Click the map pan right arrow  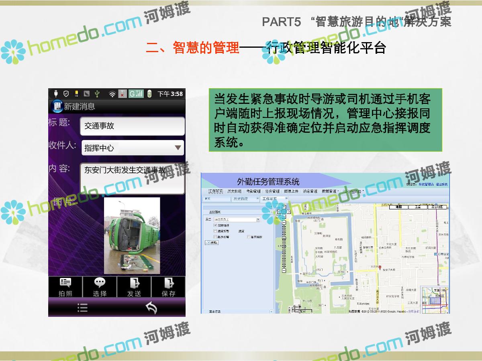click(x=289, y=212)
